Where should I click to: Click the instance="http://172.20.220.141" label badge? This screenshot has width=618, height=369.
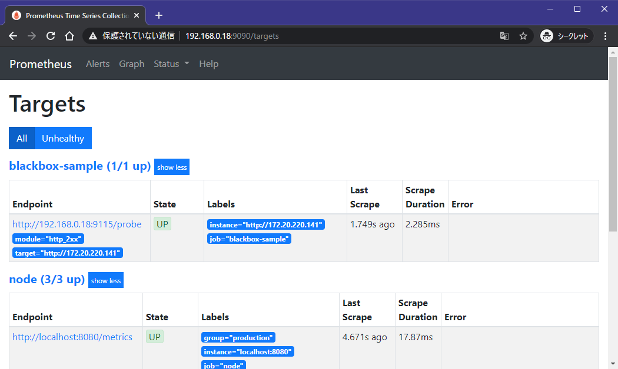tap(266, 224)
